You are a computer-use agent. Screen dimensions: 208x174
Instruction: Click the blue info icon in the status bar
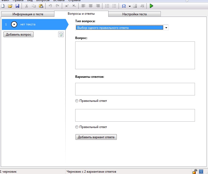coord(201,172)
